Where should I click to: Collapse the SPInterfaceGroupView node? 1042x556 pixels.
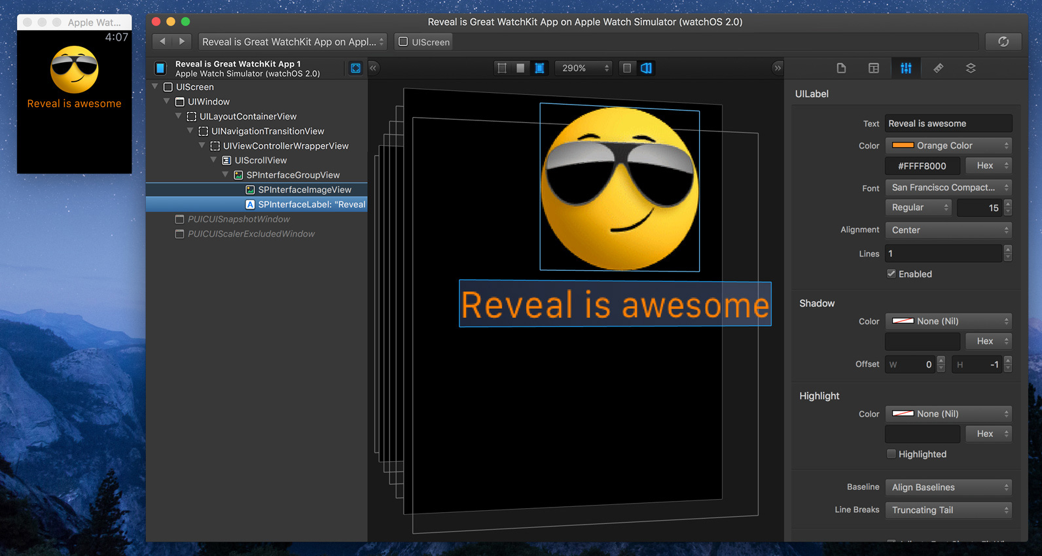[x=226, y=175]
